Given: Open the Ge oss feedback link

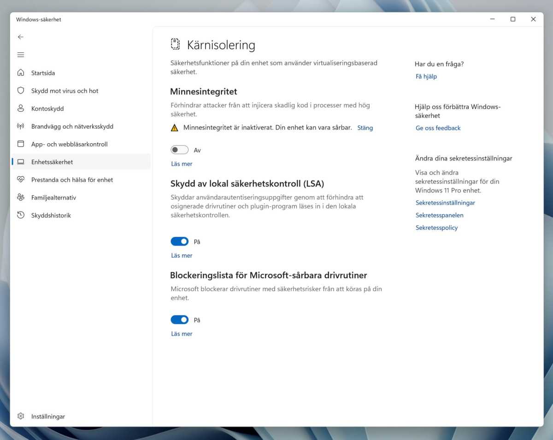Looking at the screenshot, I should [438, 128].
